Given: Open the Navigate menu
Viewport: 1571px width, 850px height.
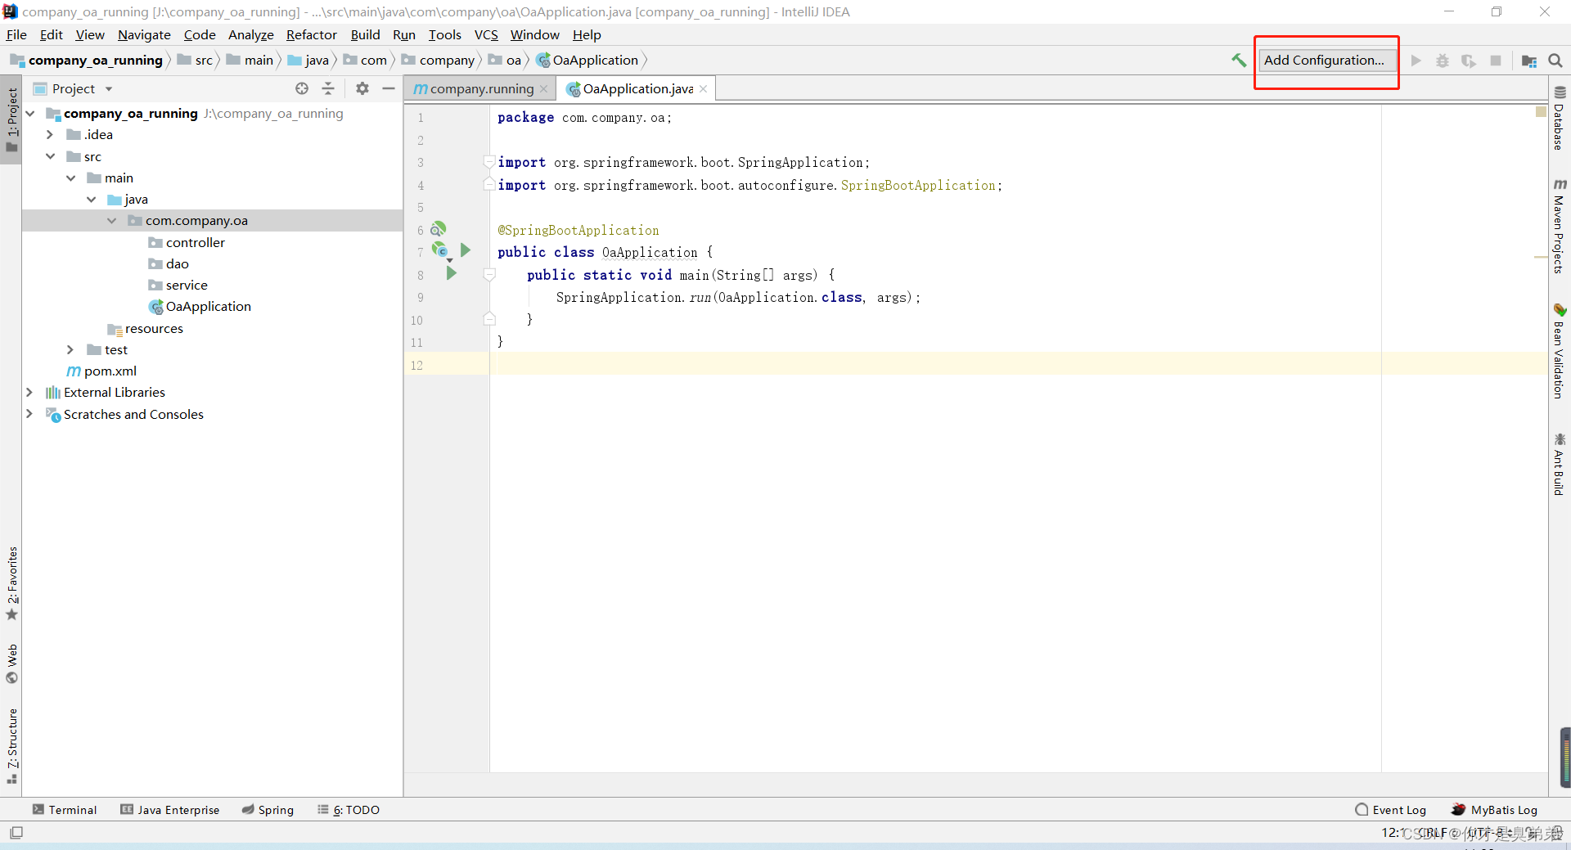Looking at the screenshot, I should pyautogui.click(x=144, y=34).
